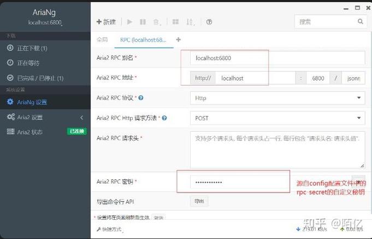This screenshot has width=372, height=239.
Task: Click the download speed indicator at bottom
Action: [x=311, y=229]
